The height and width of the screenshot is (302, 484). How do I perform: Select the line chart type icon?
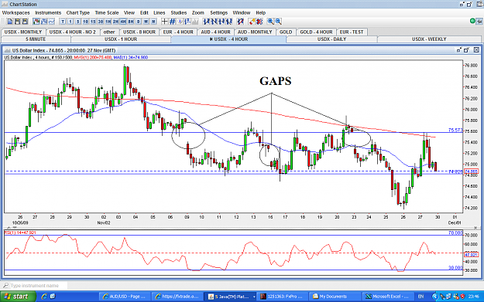click(x=52, y=22)
